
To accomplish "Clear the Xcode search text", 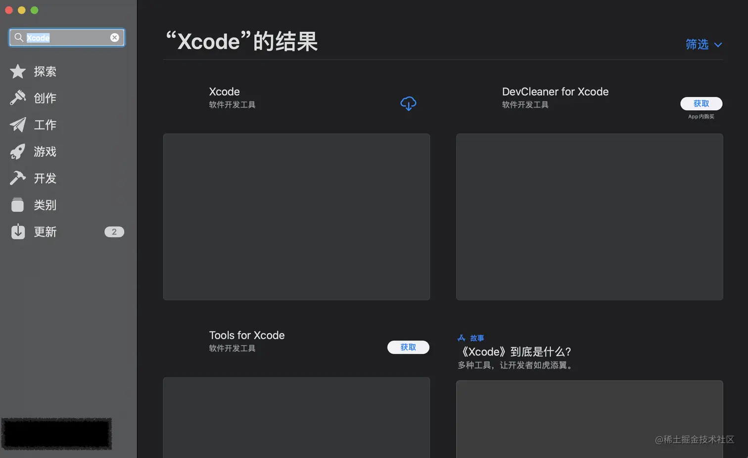I will tap(115, 38).
